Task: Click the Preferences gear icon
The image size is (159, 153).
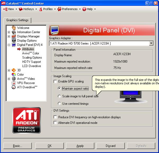Action: 59,9
